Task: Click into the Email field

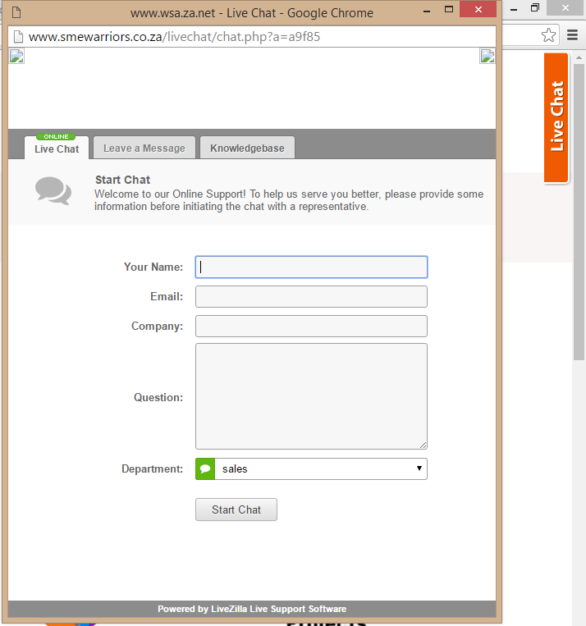Action: 311,296
